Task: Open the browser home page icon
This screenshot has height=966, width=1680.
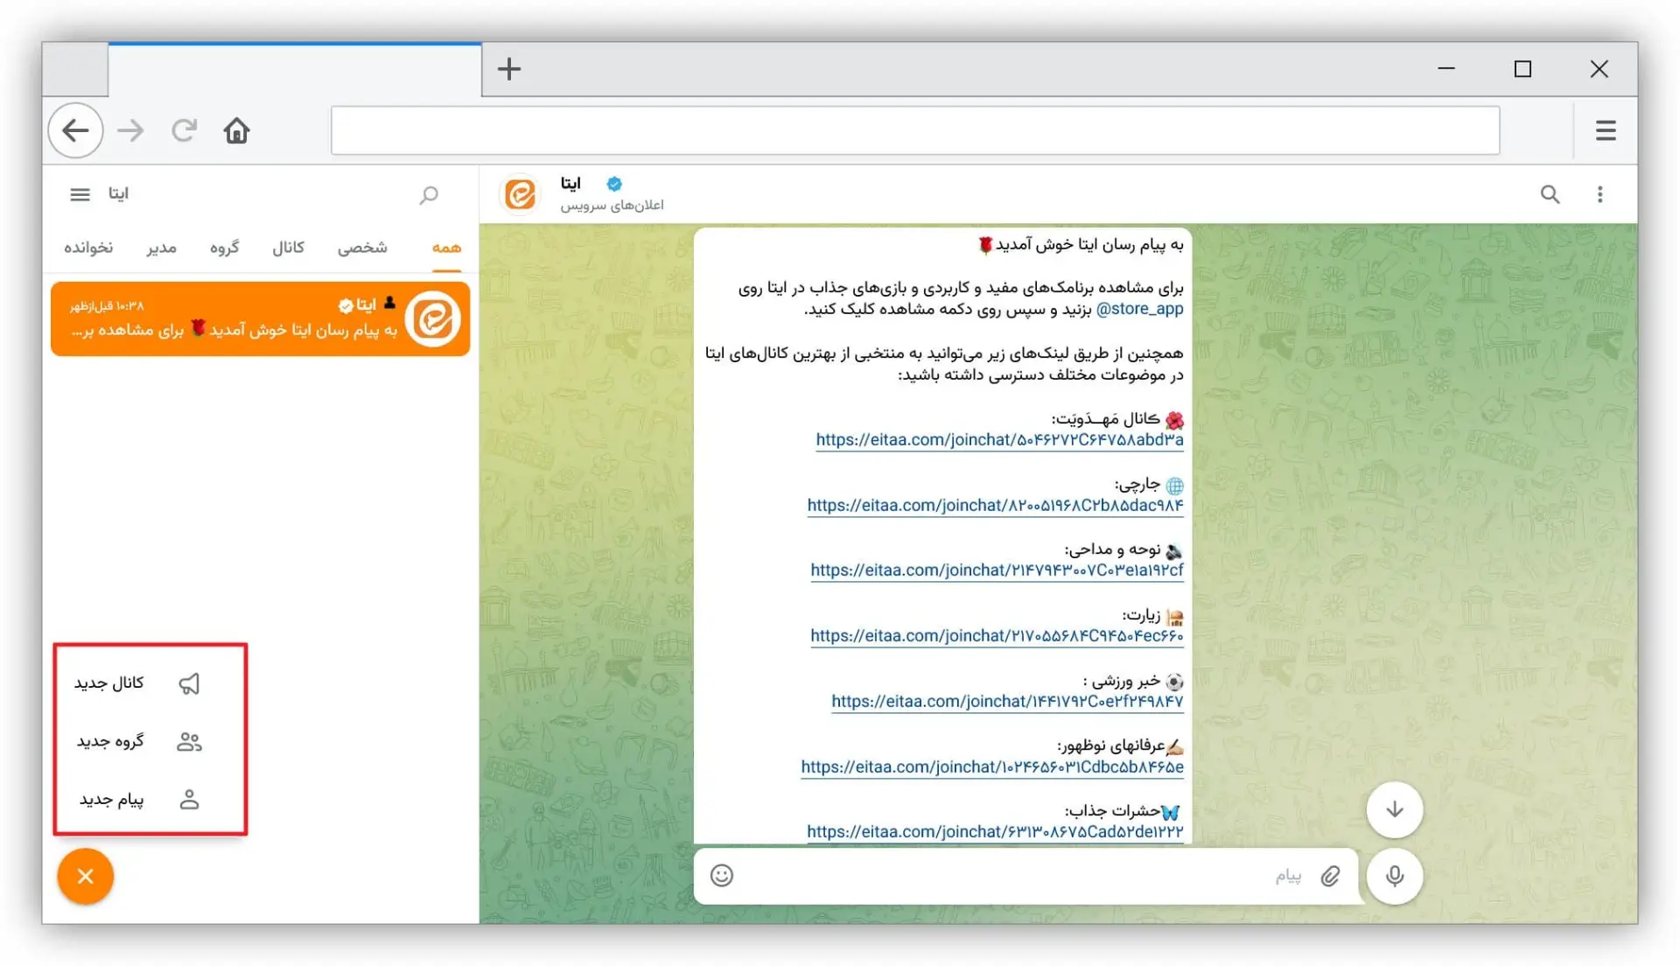Action: coord(236,130)
